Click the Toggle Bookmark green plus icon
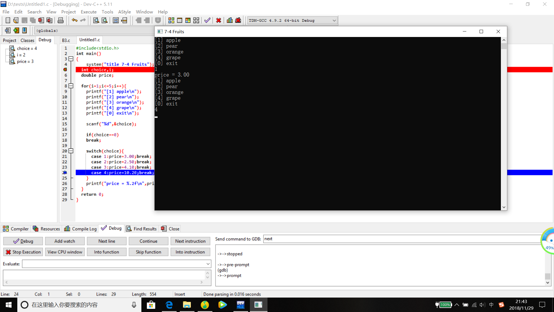The height and width of the screenshot is (312, 554). (16, 30)
